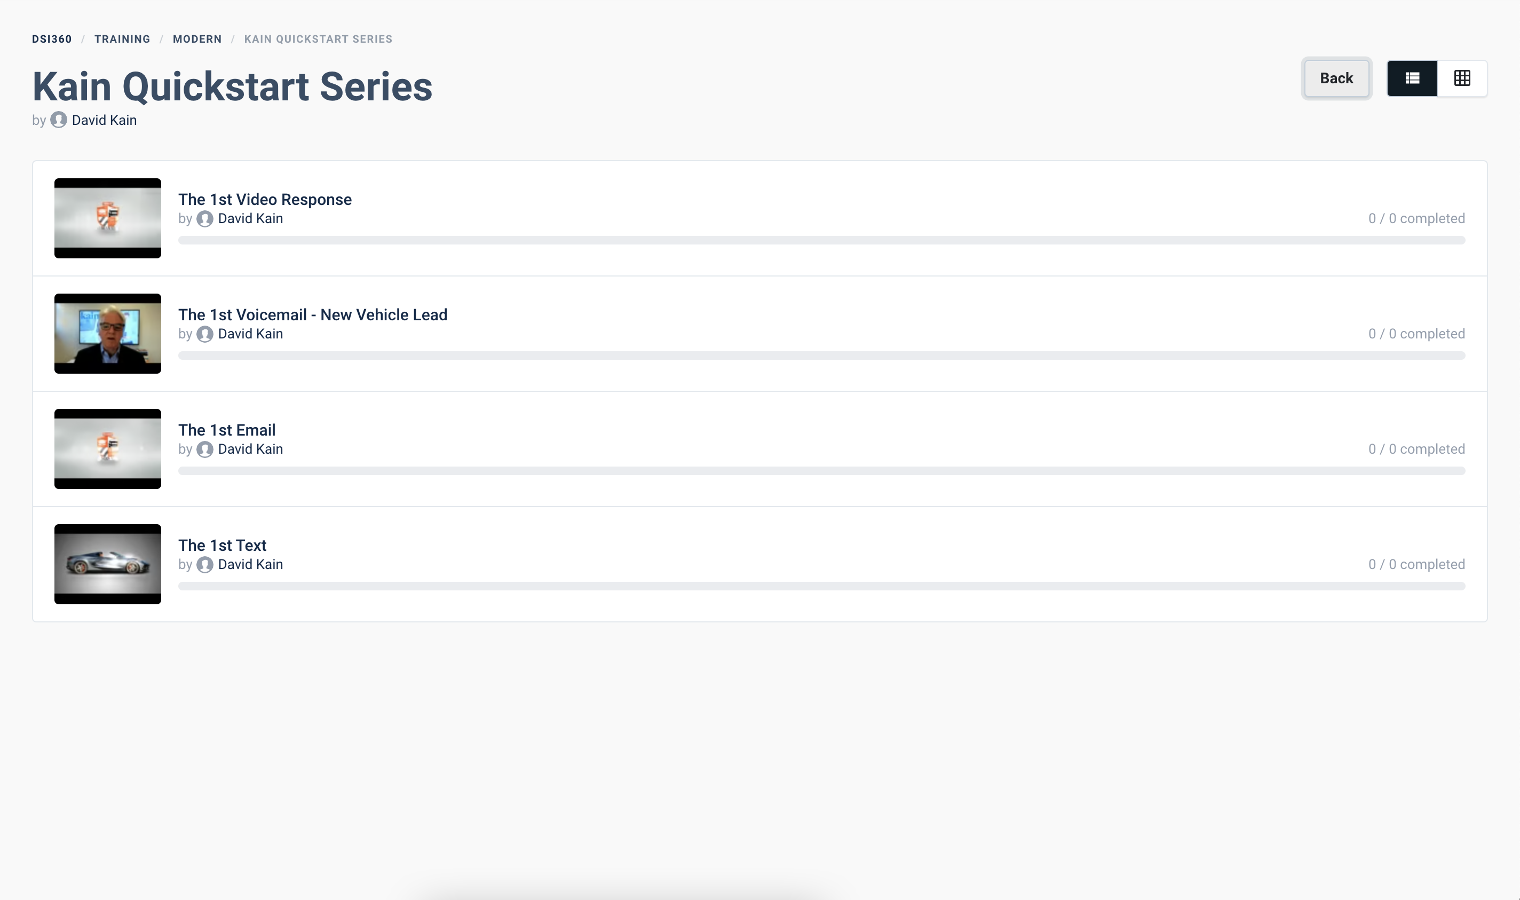
Task: Click author avatar on 1st Text row
Action: tap(205, 565)
